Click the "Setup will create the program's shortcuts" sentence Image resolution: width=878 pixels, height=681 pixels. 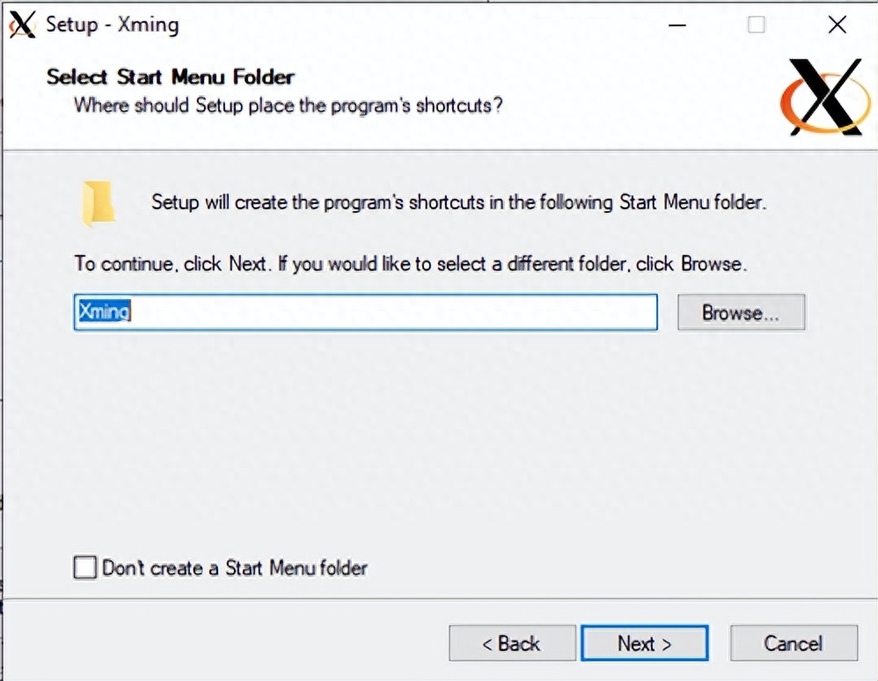(x=458, y=202)
